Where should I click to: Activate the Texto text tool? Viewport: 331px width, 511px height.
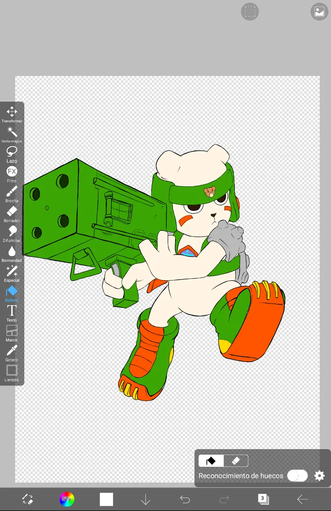coord(12,313)
